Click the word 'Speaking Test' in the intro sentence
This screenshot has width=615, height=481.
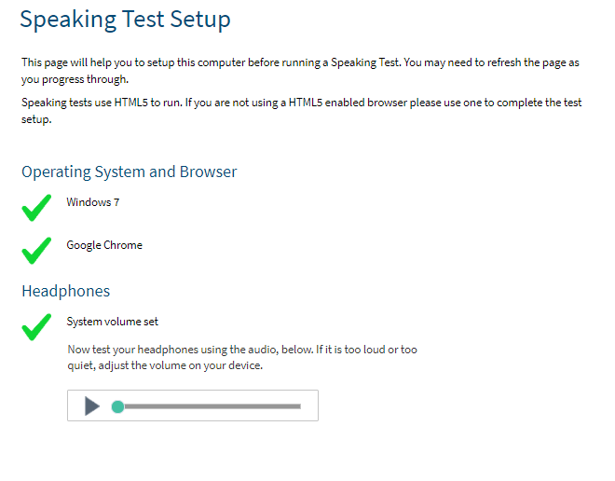pyautogui.click(x=365, y=62)
